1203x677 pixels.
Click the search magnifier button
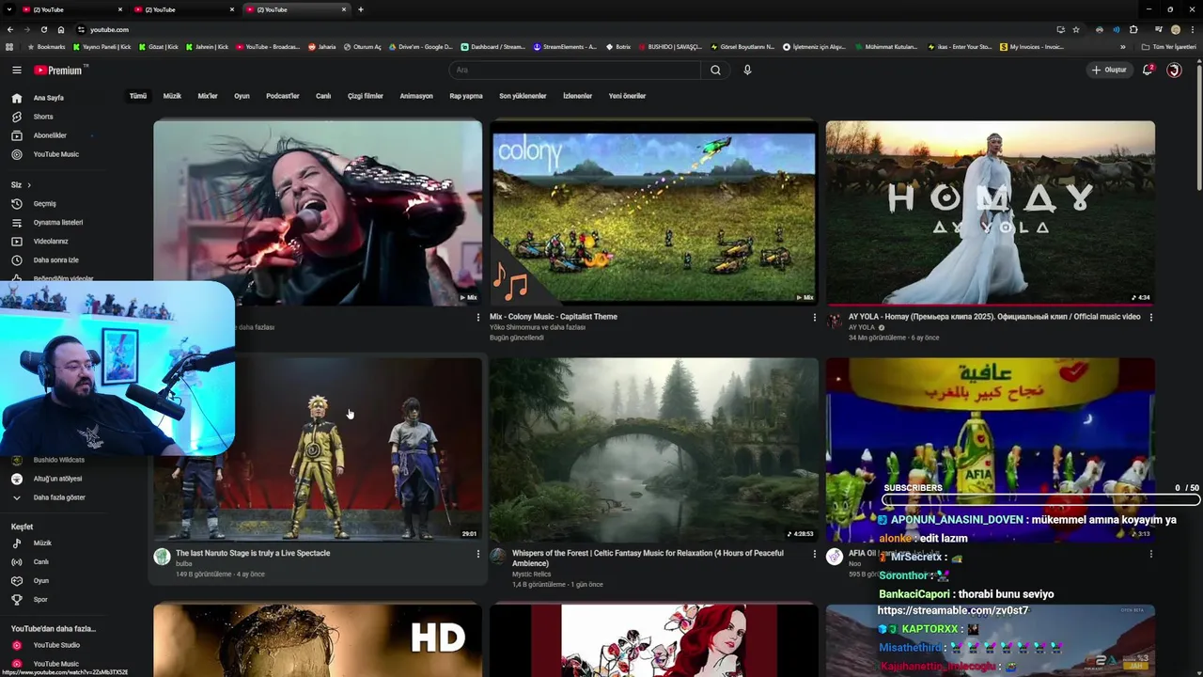715,70
